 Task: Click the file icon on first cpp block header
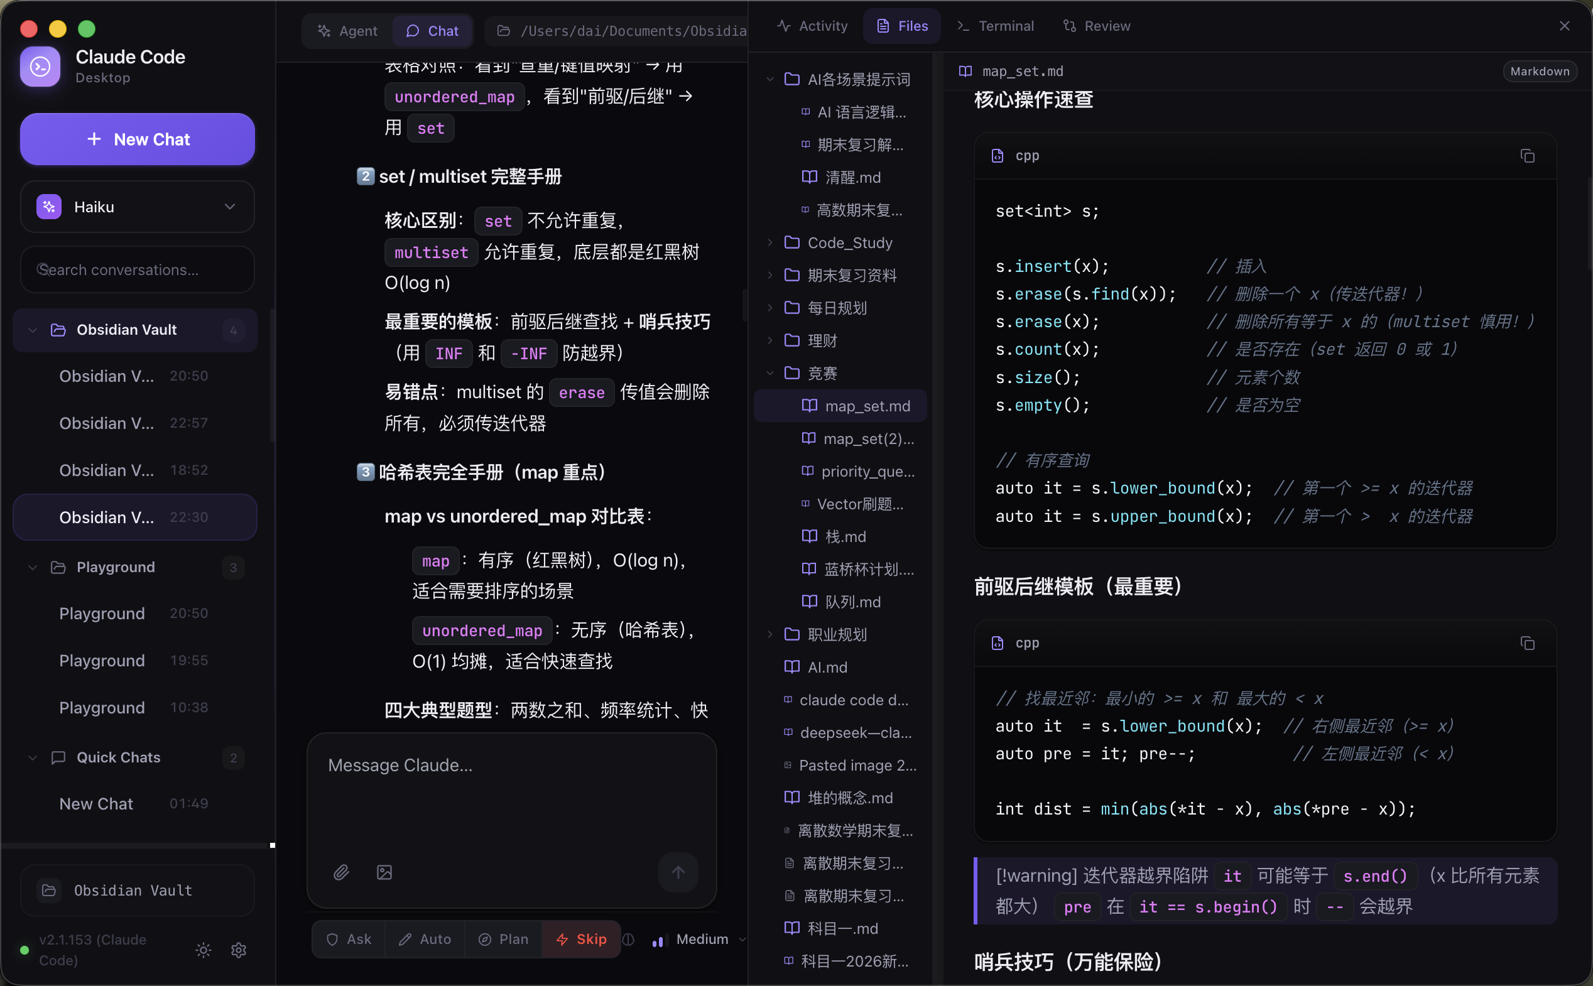997,156
